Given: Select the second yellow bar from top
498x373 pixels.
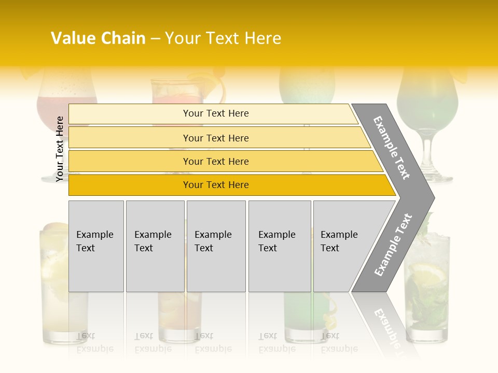Looking at the screenshot, I should pos(216,138).
